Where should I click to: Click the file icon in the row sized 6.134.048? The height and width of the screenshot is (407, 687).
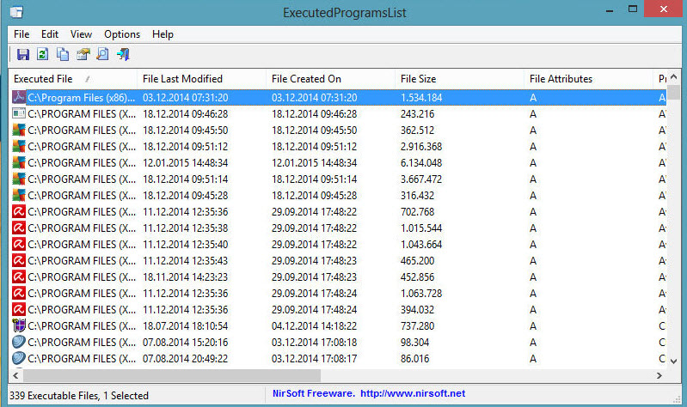pyautogui.click(x=19, y=162)
